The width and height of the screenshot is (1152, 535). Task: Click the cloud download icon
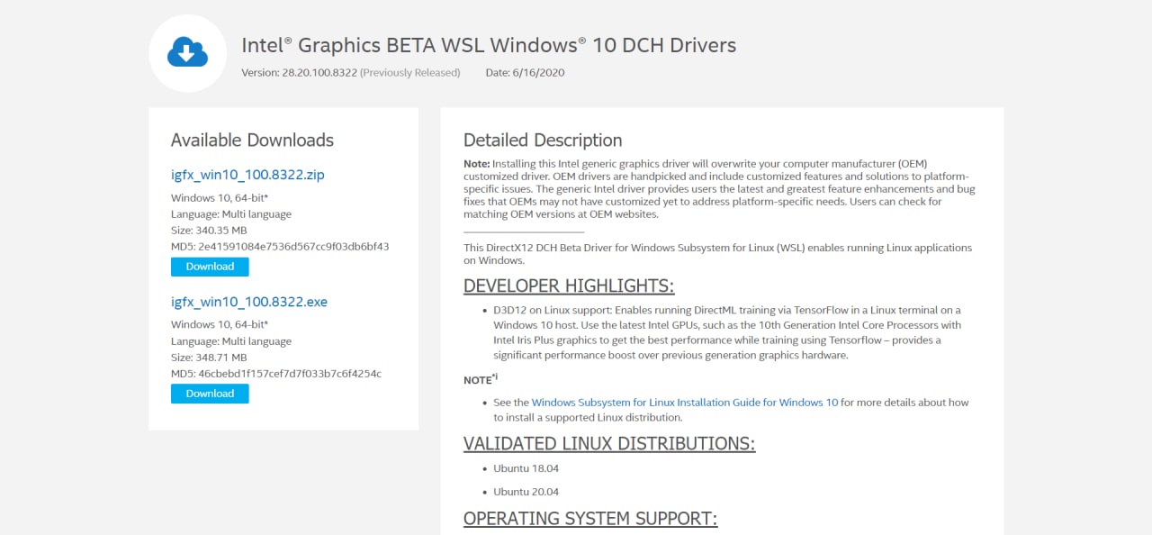187,53
